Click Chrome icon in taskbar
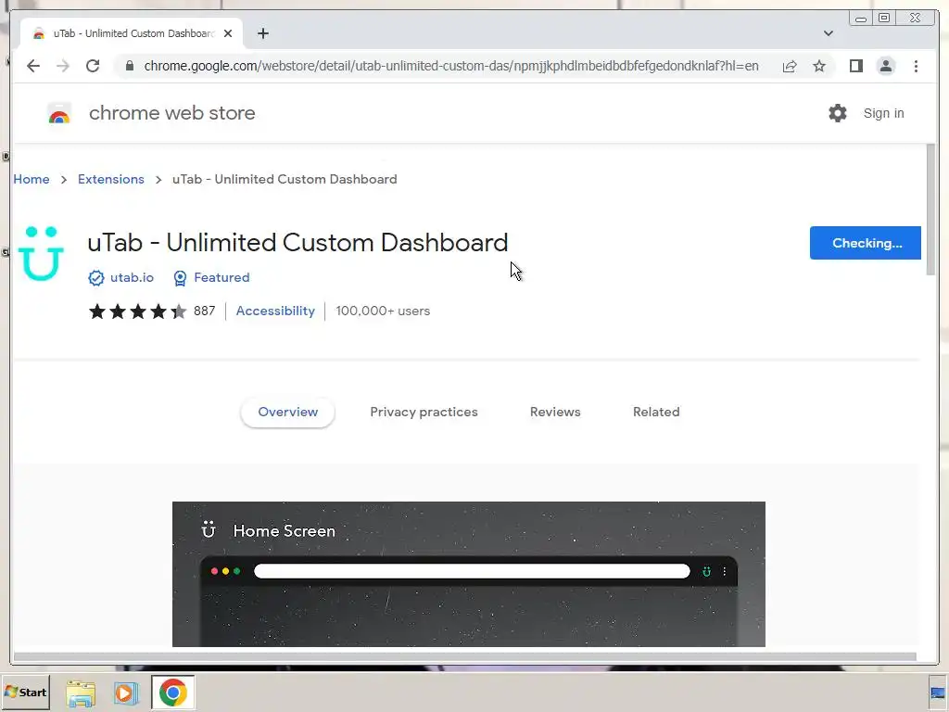This screenshot has height=712, width=949. (x=173, y=693)
